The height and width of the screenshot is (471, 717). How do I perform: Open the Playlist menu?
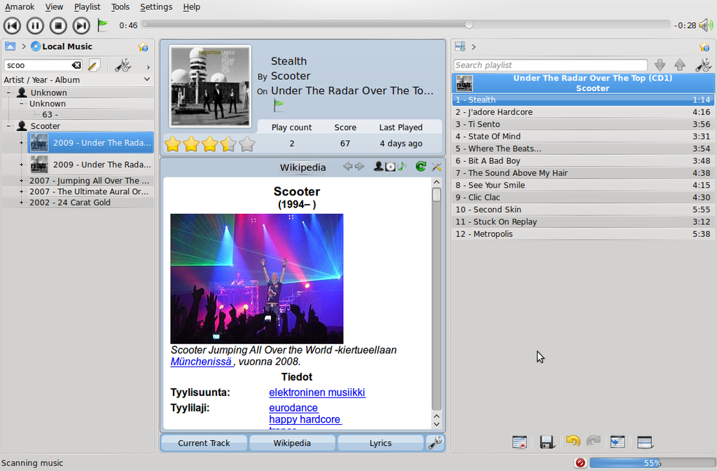pyautogui.click(x=87, y=7)
